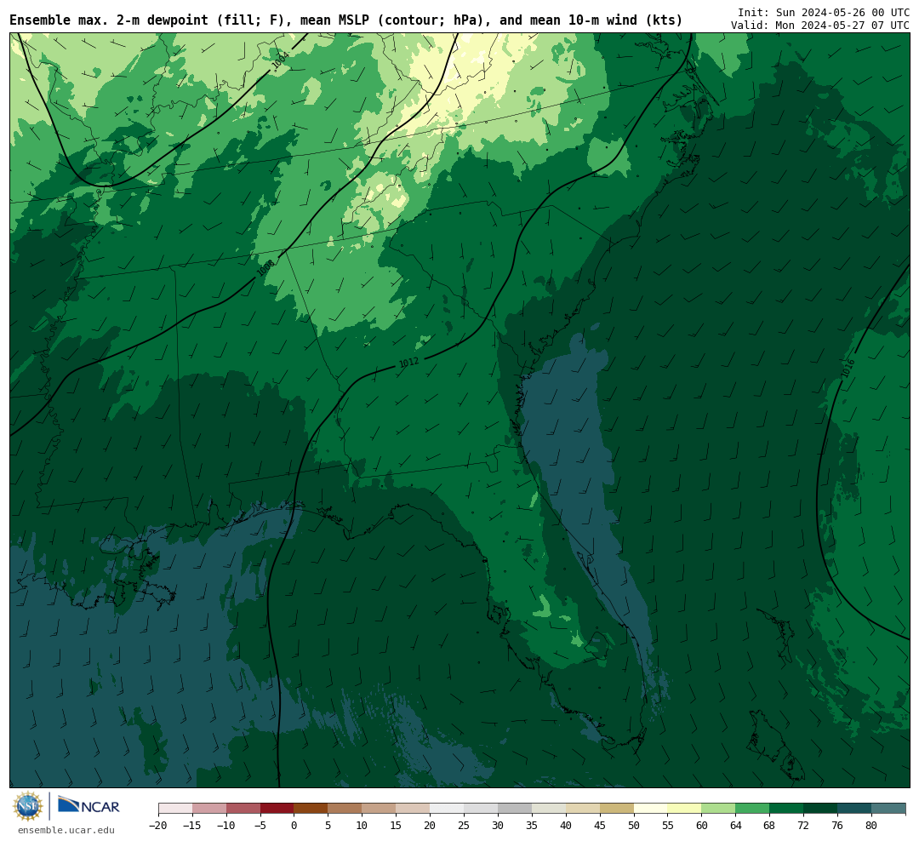Pick the tan 5 to 10 swatch

[345, 809]
